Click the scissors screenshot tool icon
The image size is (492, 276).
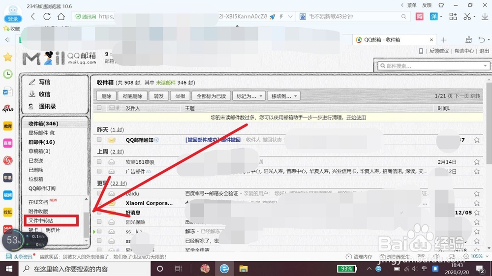(x=467, y=16)
